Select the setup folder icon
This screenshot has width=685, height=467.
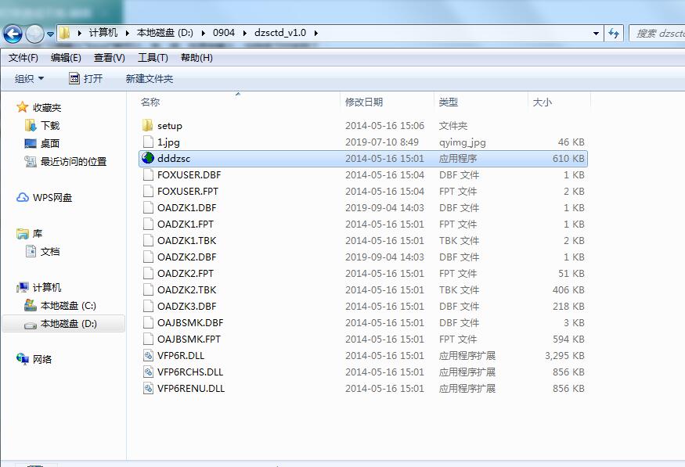pyautogui.click(x=148, y=125)
